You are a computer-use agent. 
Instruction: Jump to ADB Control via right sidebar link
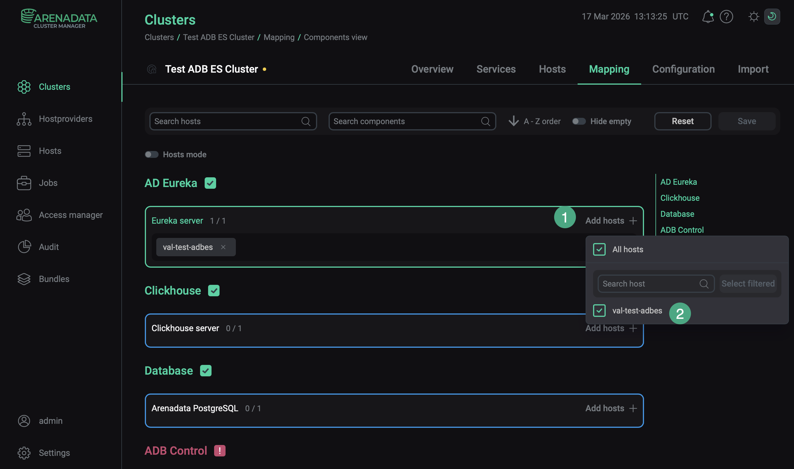point(682,230)
